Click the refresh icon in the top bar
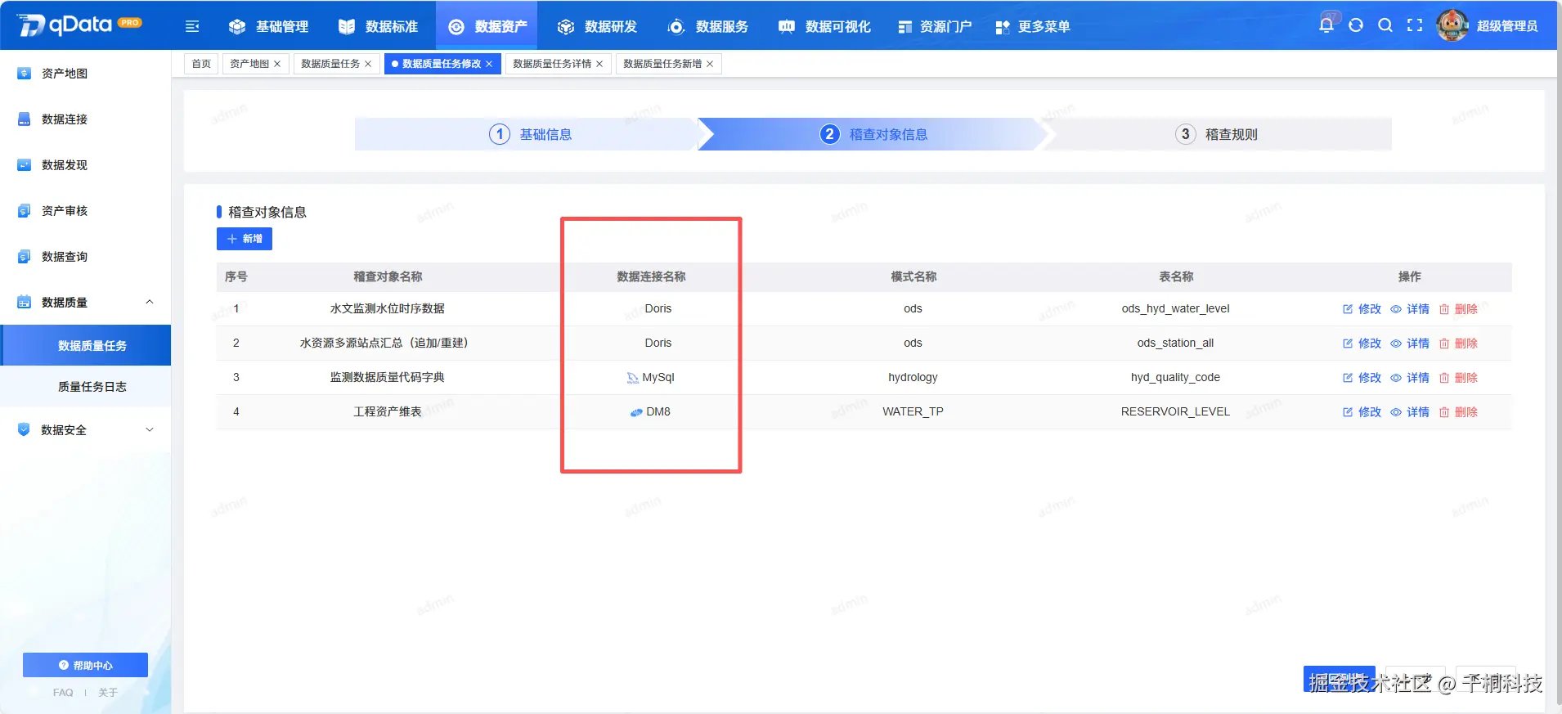The image size is (1562, 714). (1356, 25)
